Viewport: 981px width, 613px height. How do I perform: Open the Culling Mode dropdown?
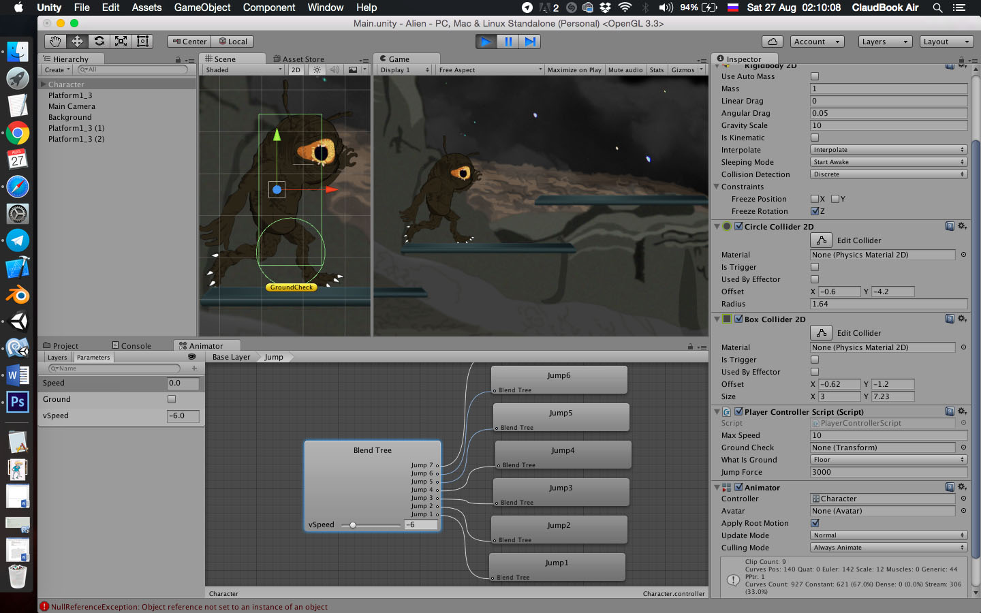pyautogui.click(x=889, y=548)
